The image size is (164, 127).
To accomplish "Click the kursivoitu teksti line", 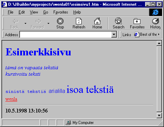I will click(23, 74).
